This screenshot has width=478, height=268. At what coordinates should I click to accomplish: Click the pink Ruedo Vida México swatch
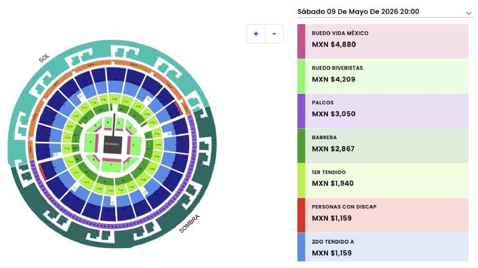click(x=301, y=41)
